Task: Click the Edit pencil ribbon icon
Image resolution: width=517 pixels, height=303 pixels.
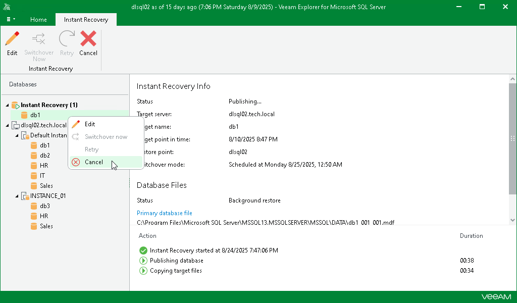Action: click(12, 39)
